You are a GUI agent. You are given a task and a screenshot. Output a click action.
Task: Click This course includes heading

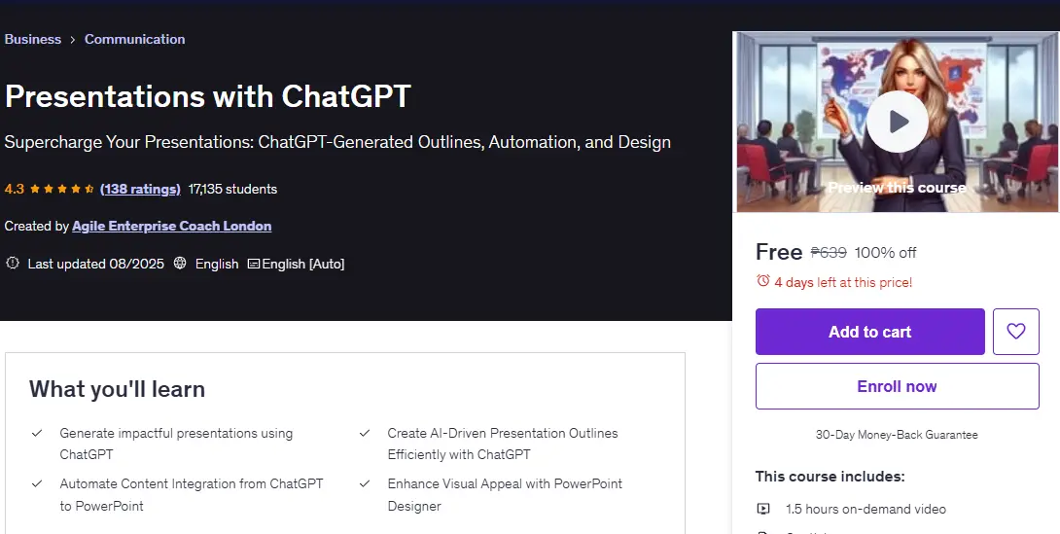(x=830, y=476)
